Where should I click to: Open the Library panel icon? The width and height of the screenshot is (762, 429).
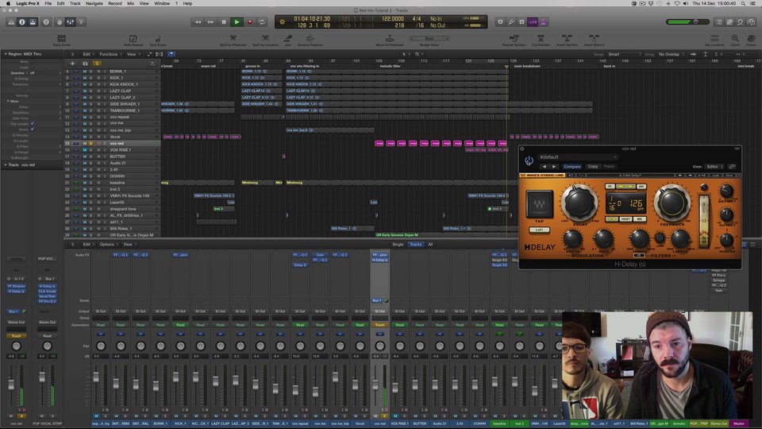click(11, 22)
